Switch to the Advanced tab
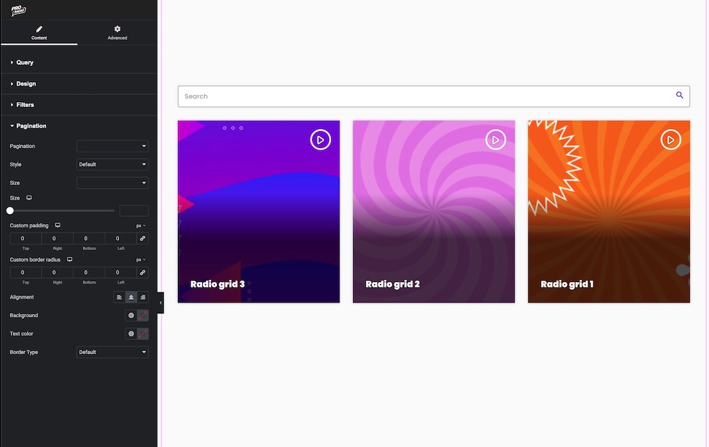Screen dimensions: 709x447 pos(118,33)
